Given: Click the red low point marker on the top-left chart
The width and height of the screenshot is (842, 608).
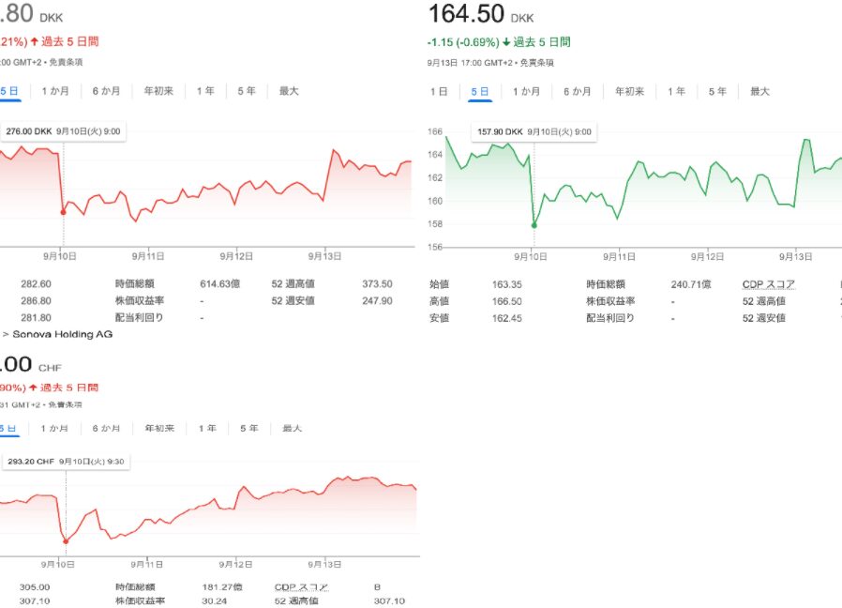Looking at the screenshot, I should (63, 212).
